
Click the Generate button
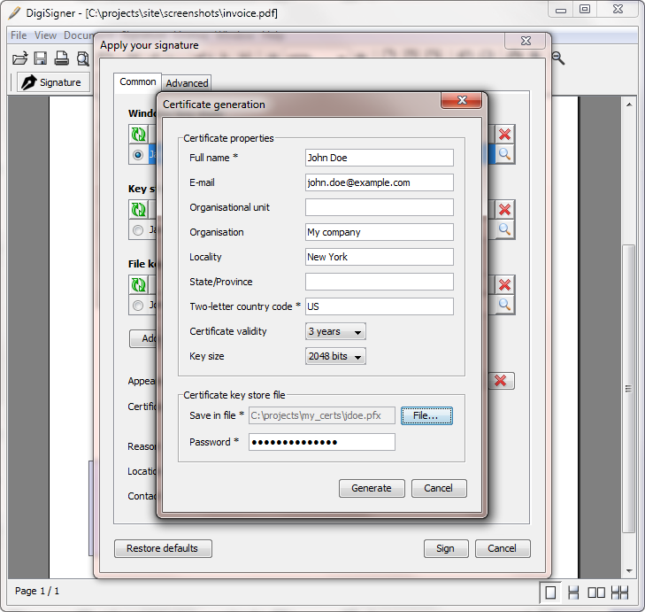pyautogui.click(x=372, y=488)
